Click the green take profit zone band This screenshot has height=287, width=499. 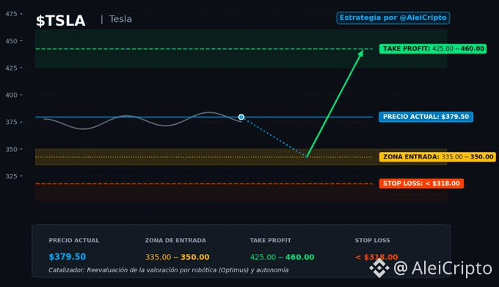coord(241,48)
